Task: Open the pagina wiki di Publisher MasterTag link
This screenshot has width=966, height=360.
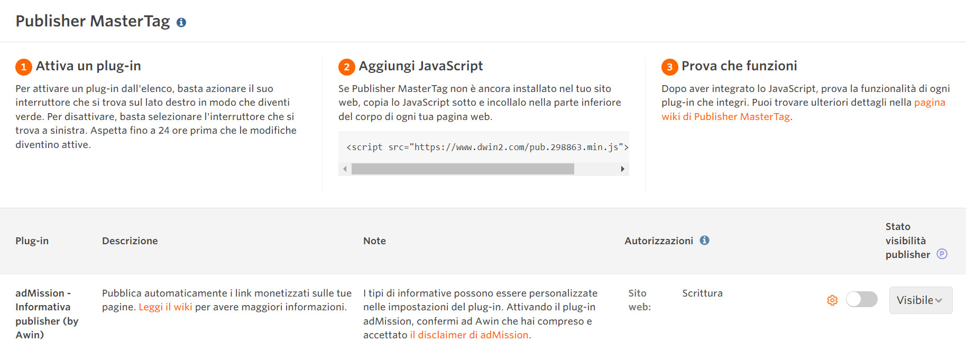Action: [725, 117]
